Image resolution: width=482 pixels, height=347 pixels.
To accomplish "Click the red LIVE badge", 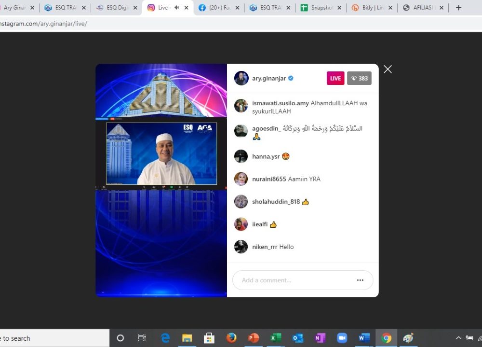I will [x=335, y=78].
